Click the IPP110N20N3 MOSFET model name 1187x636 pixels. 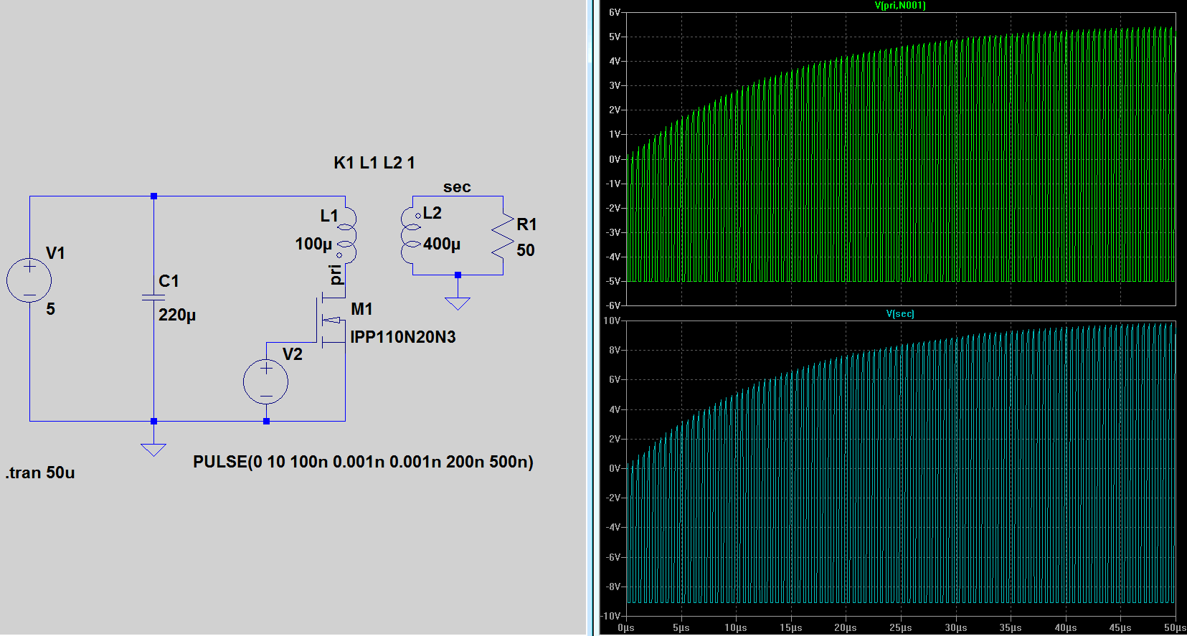click(403, 337)
